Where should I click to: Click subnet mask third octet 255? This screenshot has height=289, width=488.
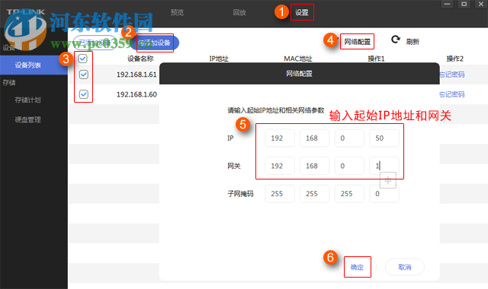tap(349, 194)
